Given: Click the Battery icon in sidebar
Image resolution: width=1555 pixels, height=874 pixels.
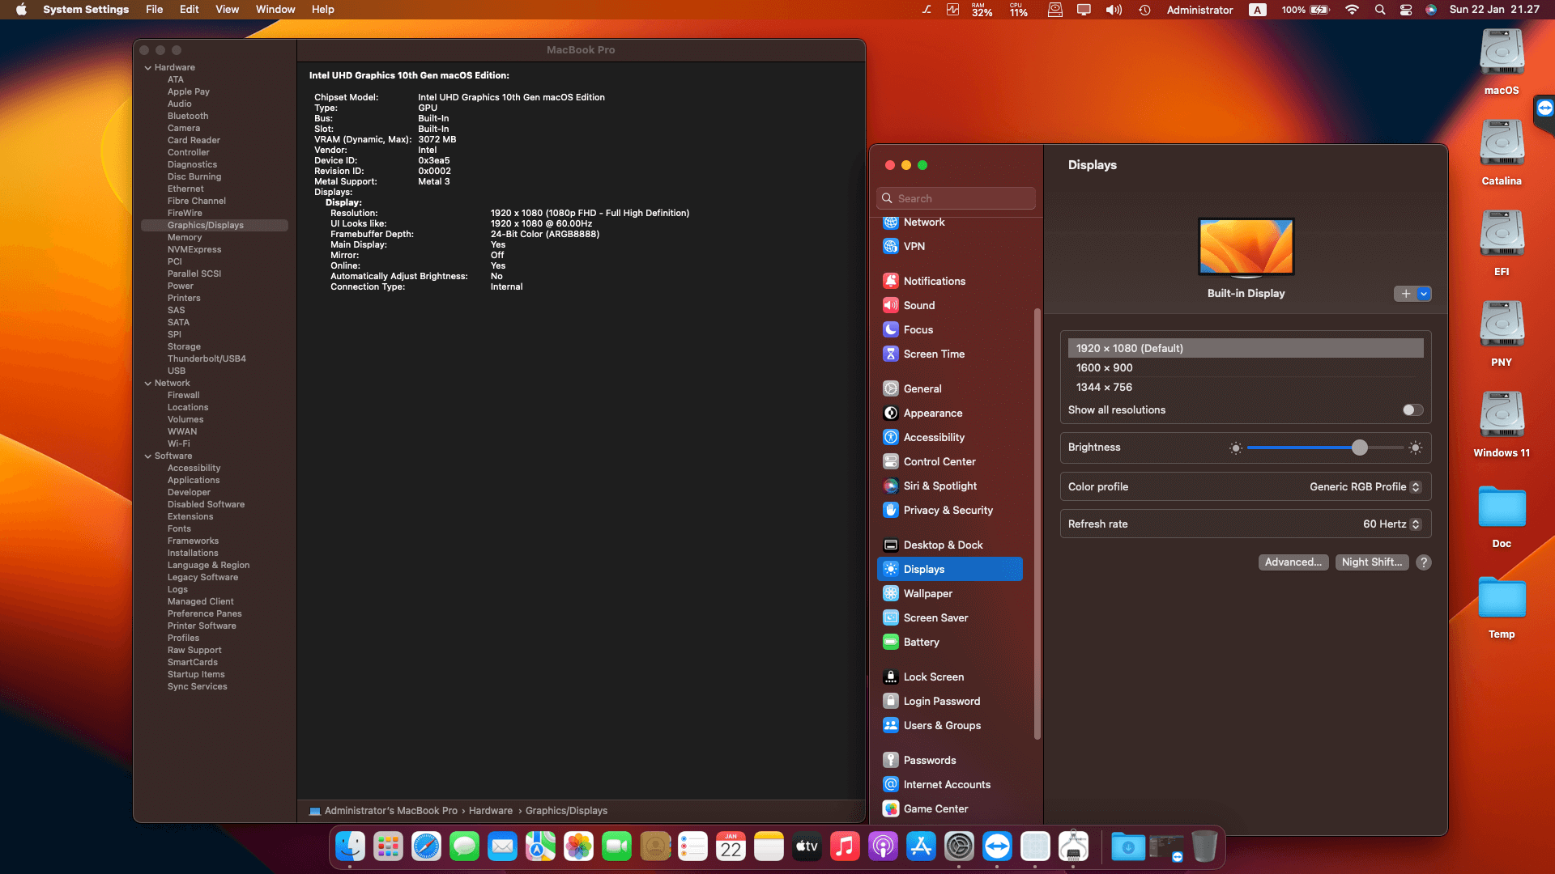Looking at the screenshot, I should 890,642.
